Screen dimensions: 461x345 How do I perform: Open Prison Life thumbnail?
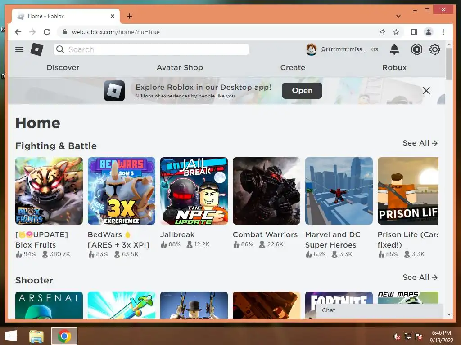pyautogui.click(x=408, y=191)
